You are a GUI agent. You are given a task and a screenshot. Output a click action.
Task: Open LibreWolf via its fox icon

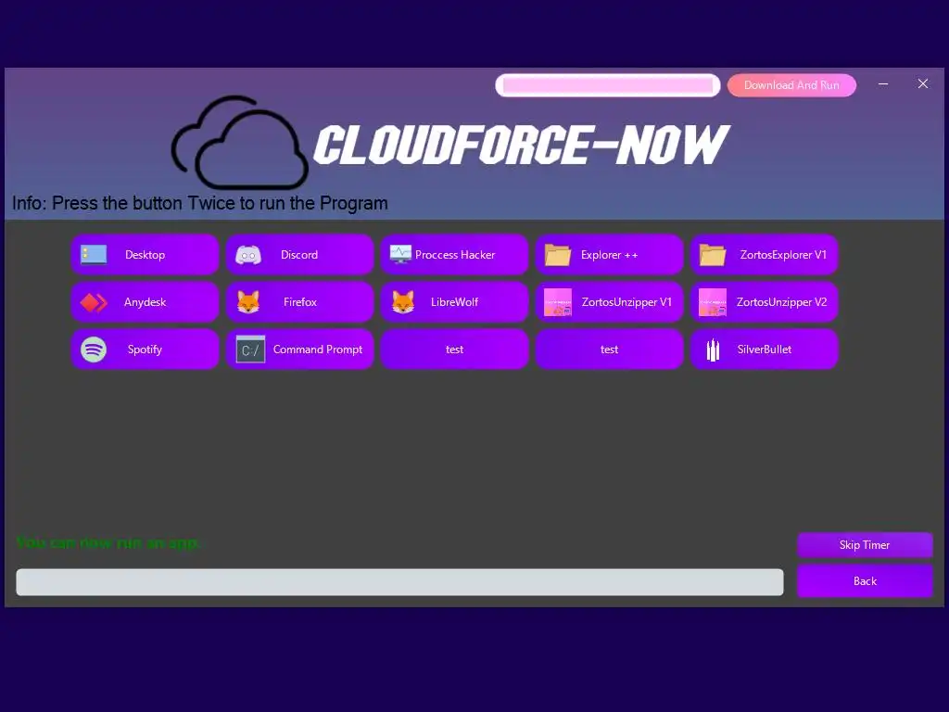[403, 302]
